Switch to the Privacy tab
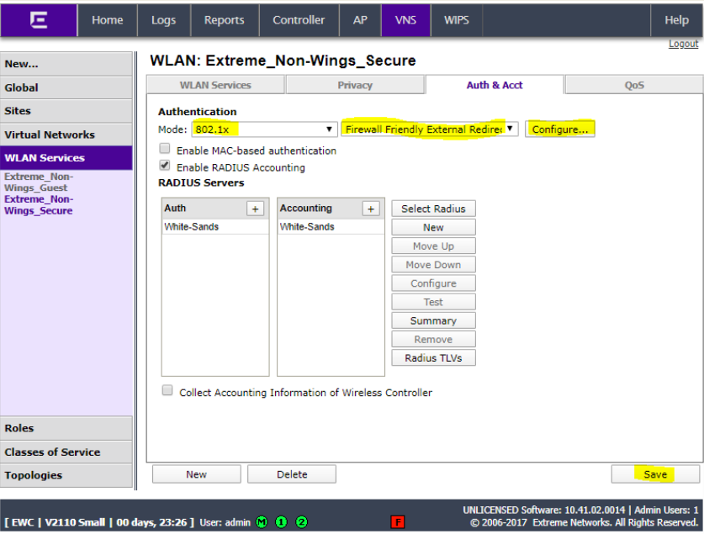Image resolution: width=704 pixels, height=534 pixels. [x=355, y=85]
